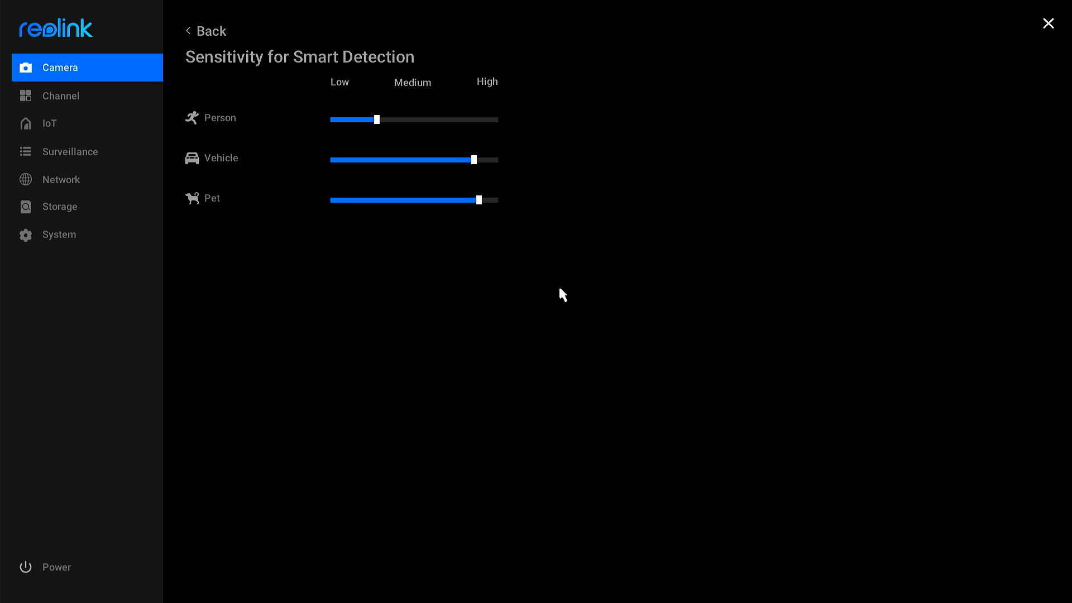The image size is (1072, 603).
Task: Select the Network icon in sidebar
Action: pyautogui.click(x=26, y=179)
